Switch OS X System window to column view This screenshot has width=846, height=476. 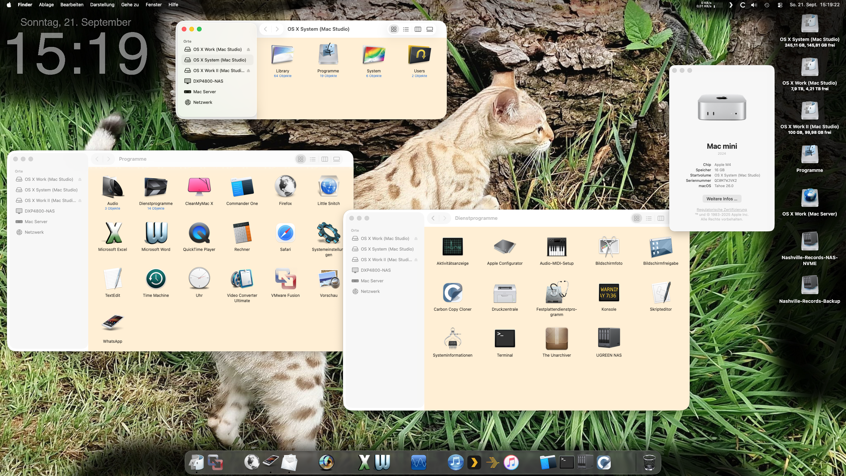[418, 29]
